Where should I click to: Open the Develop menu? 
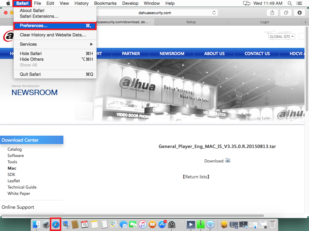coord(130,3)
